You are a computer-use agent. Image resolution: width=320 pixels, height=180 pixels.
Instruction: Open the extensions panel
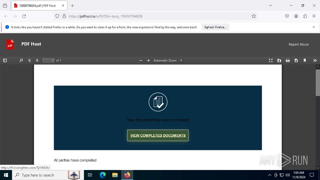click(305, 16)
